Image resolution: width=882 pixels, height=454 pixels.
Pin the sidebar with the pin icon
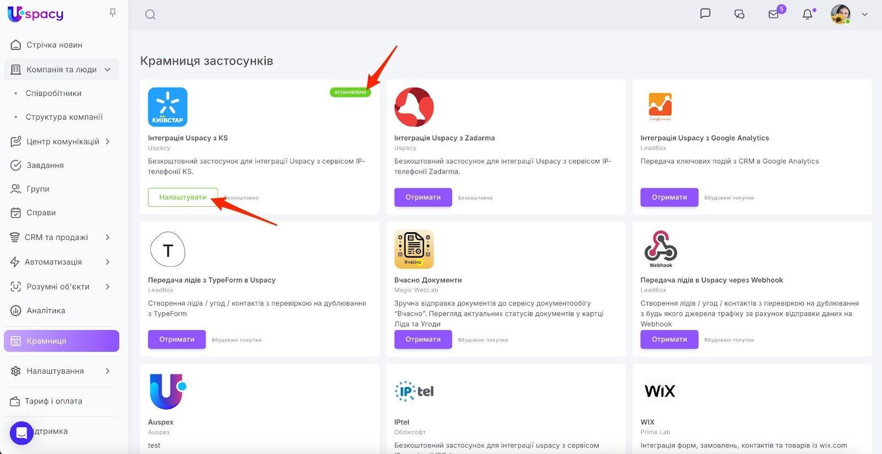click(112, 13)
